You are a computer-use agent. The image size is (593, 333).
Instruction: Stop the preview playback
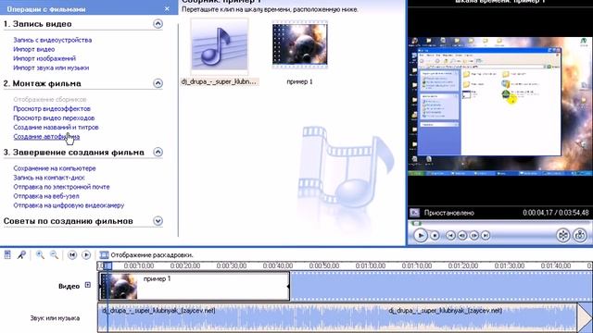pos(435,235)
